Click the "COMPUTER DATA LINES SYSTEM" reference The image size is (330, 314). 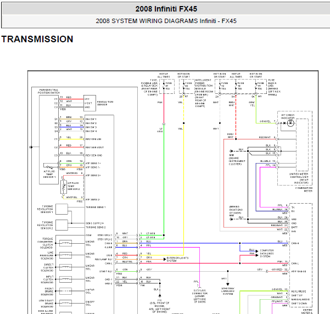pyautogui.click(x=267, y=254)
